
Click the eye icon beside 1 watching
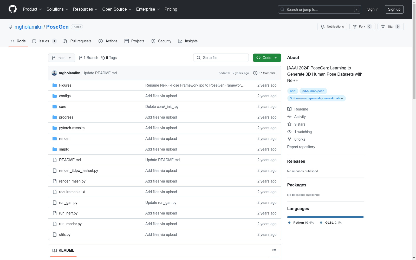[289, 132]
